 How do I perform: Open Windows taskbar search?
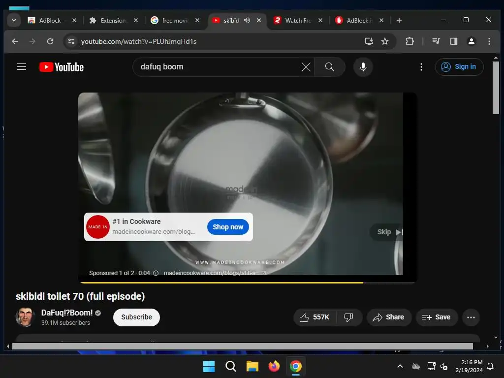coord(230,366)
